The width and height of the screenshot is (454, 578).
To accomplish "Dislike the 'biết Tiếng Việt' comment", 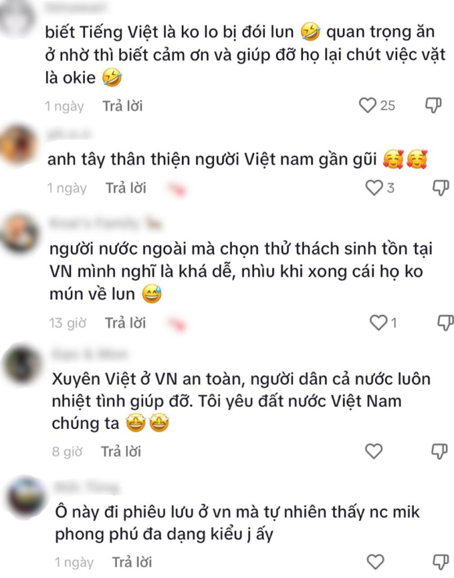I will point(433,106).
